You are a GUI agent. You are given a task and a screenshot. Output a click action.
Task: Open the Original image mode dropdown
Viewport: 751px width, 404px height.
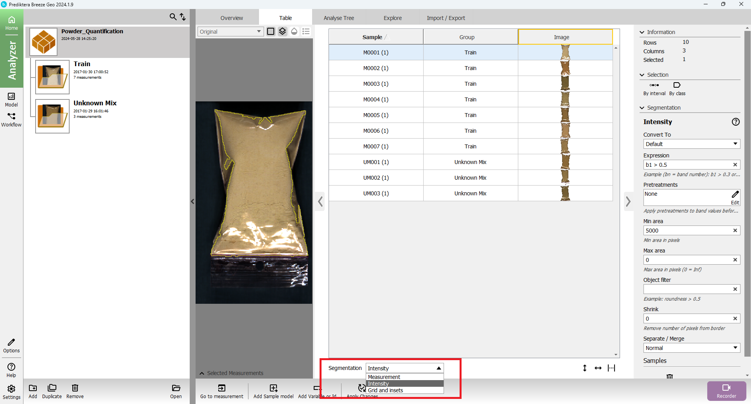[230, 32]
